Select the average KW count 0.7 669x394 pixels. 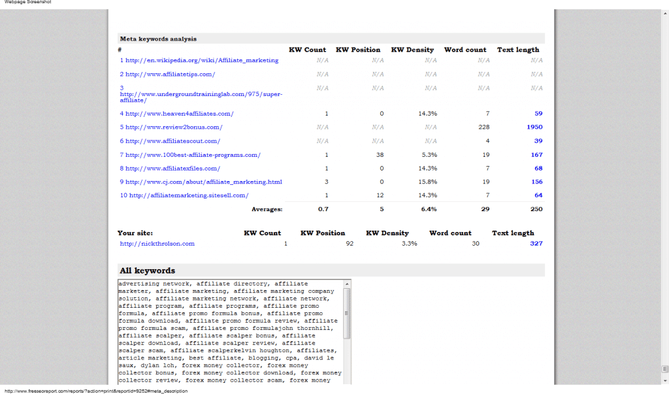point(323,209)
